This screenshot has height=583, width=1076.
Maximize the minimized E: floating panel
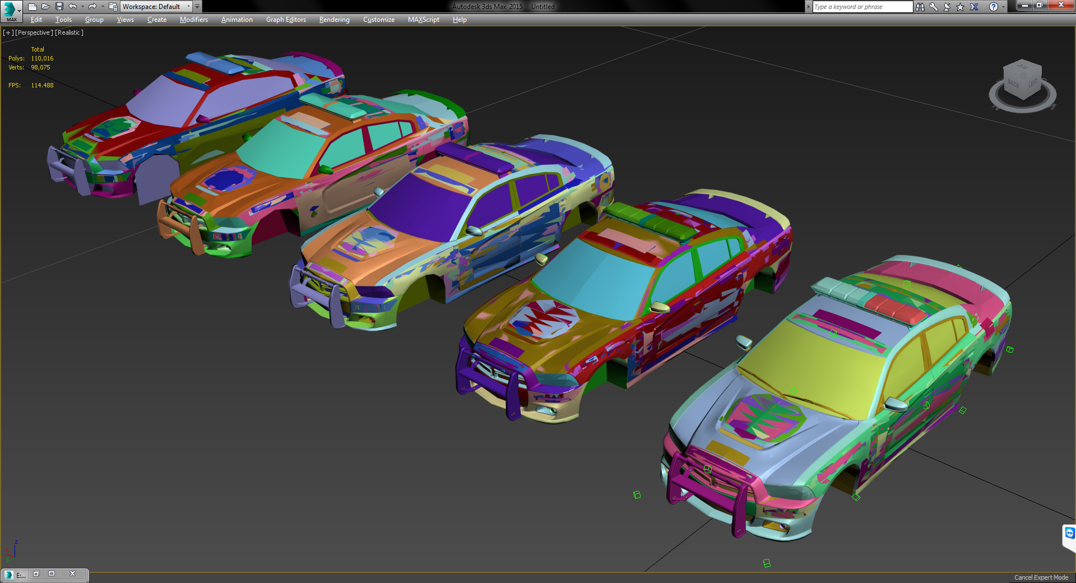point(52,574)
